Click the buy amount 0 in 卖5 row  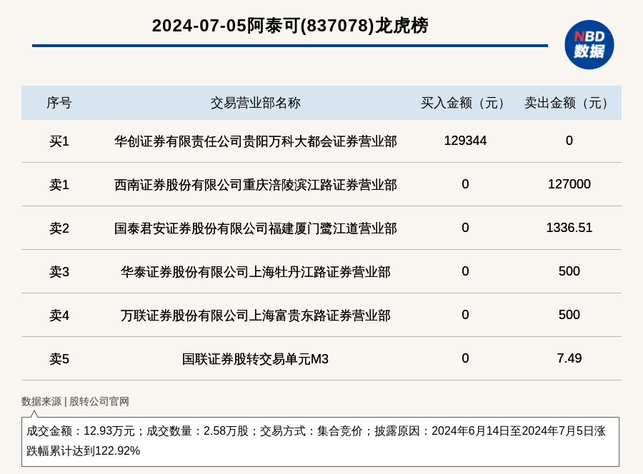click(x=465, y=358)
